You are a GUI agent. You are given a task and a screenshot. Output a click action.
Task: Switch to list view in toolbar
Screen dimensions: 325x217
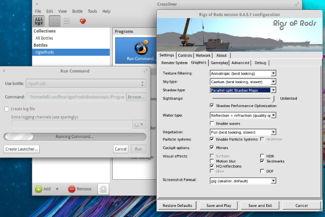67,22
